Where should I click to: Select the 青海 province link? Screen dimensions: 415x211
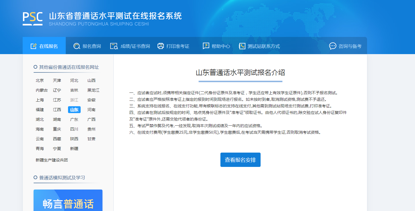pyautogui.click(x=40, y=149)
